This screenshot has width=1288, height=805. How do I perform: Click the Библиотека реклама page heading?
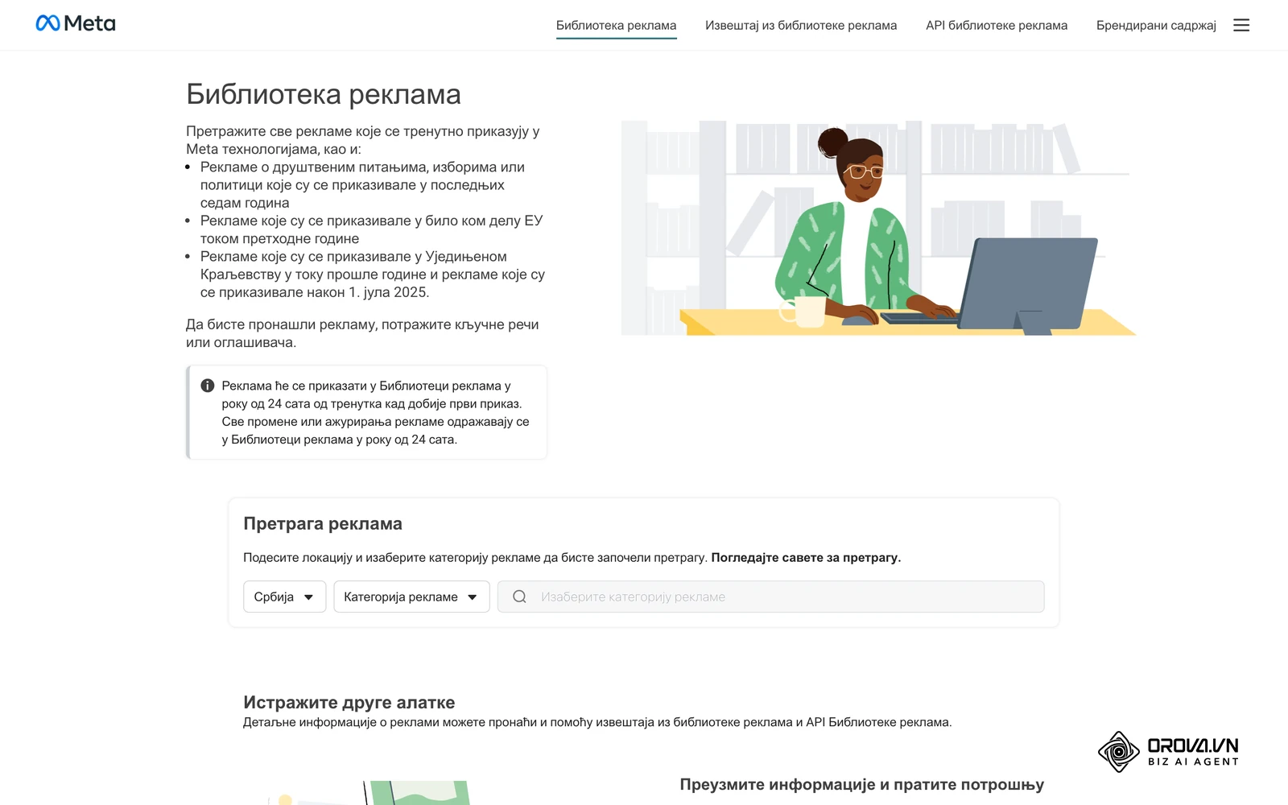[324, 94]
